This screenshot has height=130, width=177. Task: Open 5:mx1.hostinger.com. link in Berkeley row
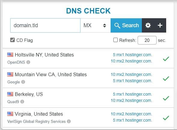pyautogui.click(x=133, y=94)
